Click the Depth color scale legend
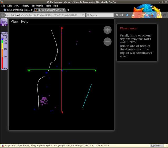Image resolution: width=168 pixels, height=148 pixels. click(4, 51)
